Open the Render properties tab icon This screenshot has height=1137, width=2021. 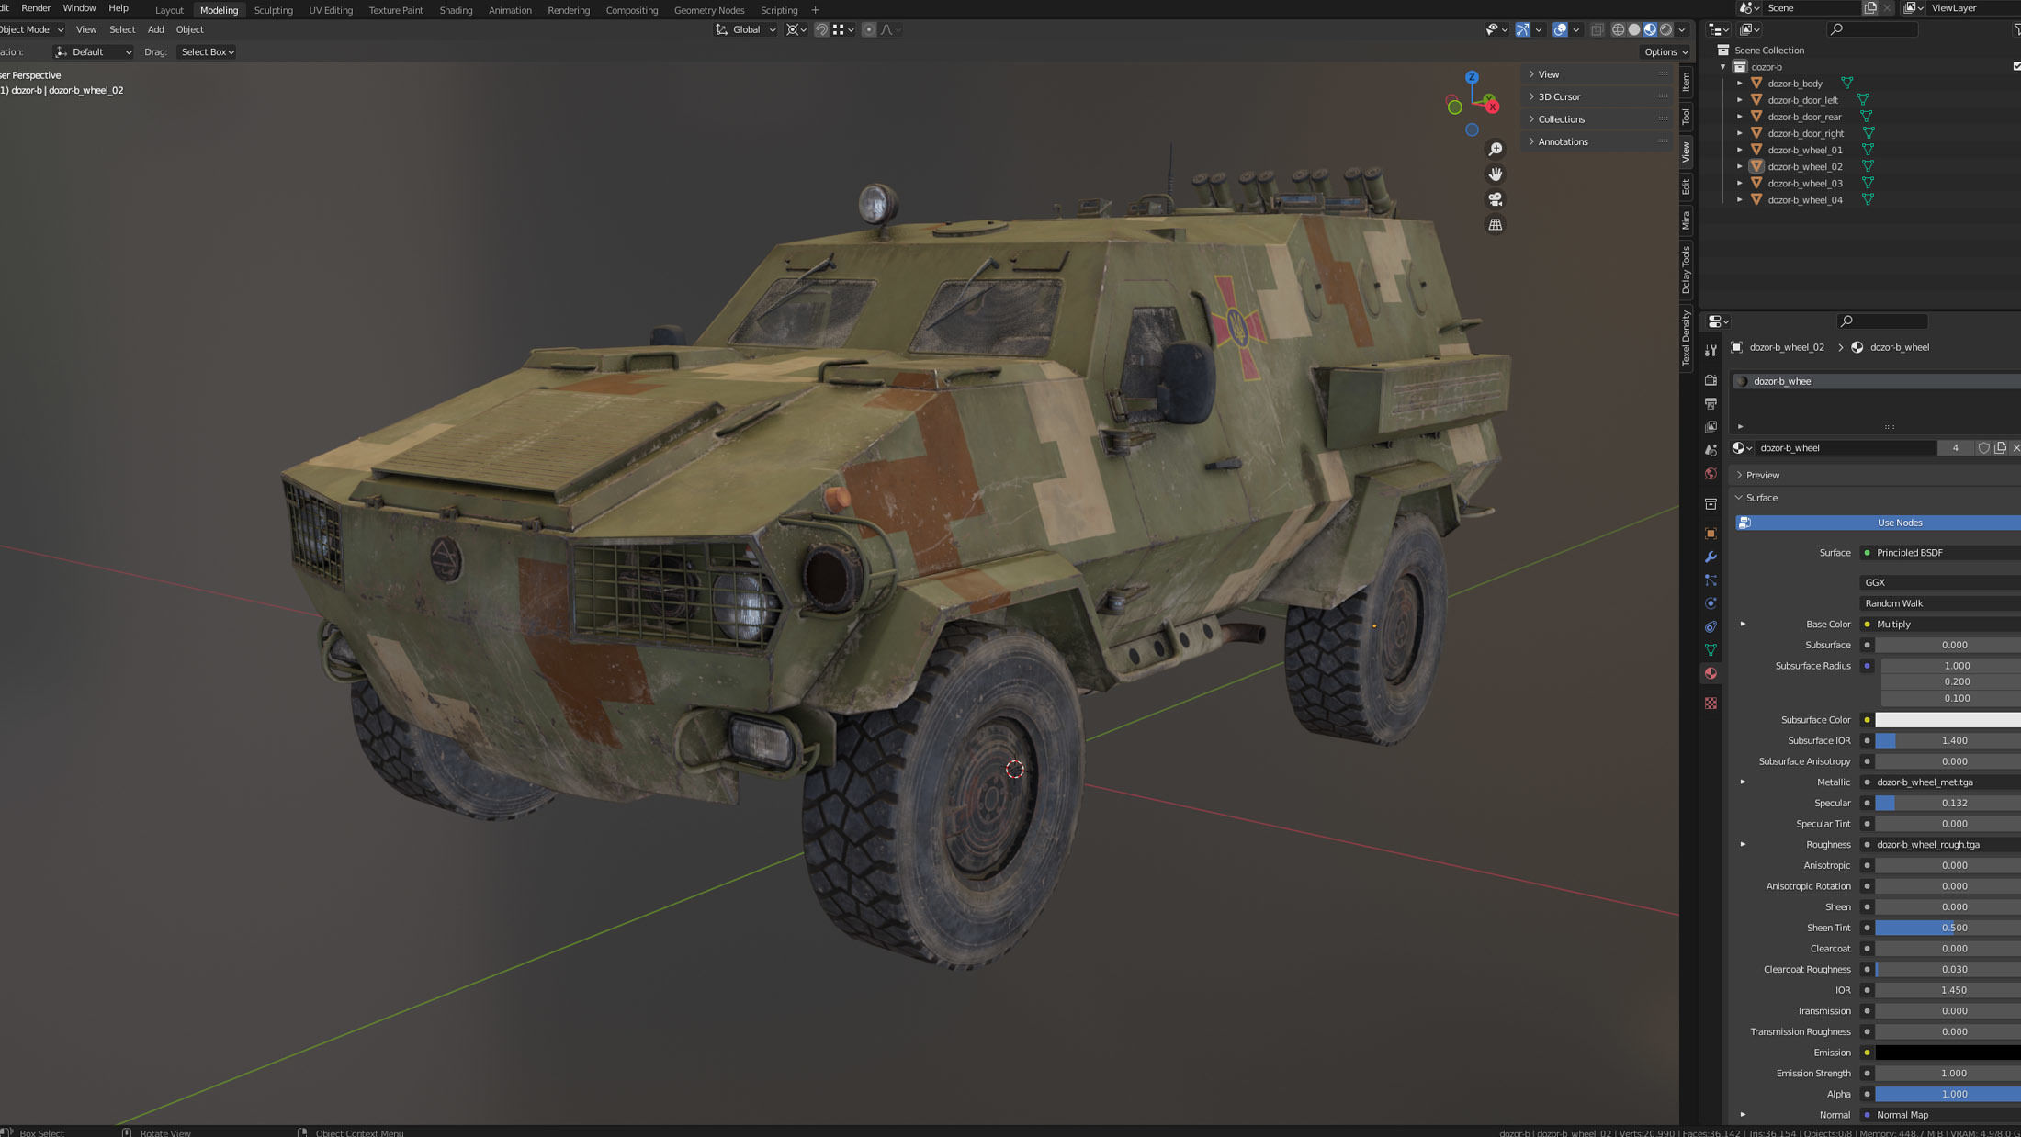click(1711, 380)
